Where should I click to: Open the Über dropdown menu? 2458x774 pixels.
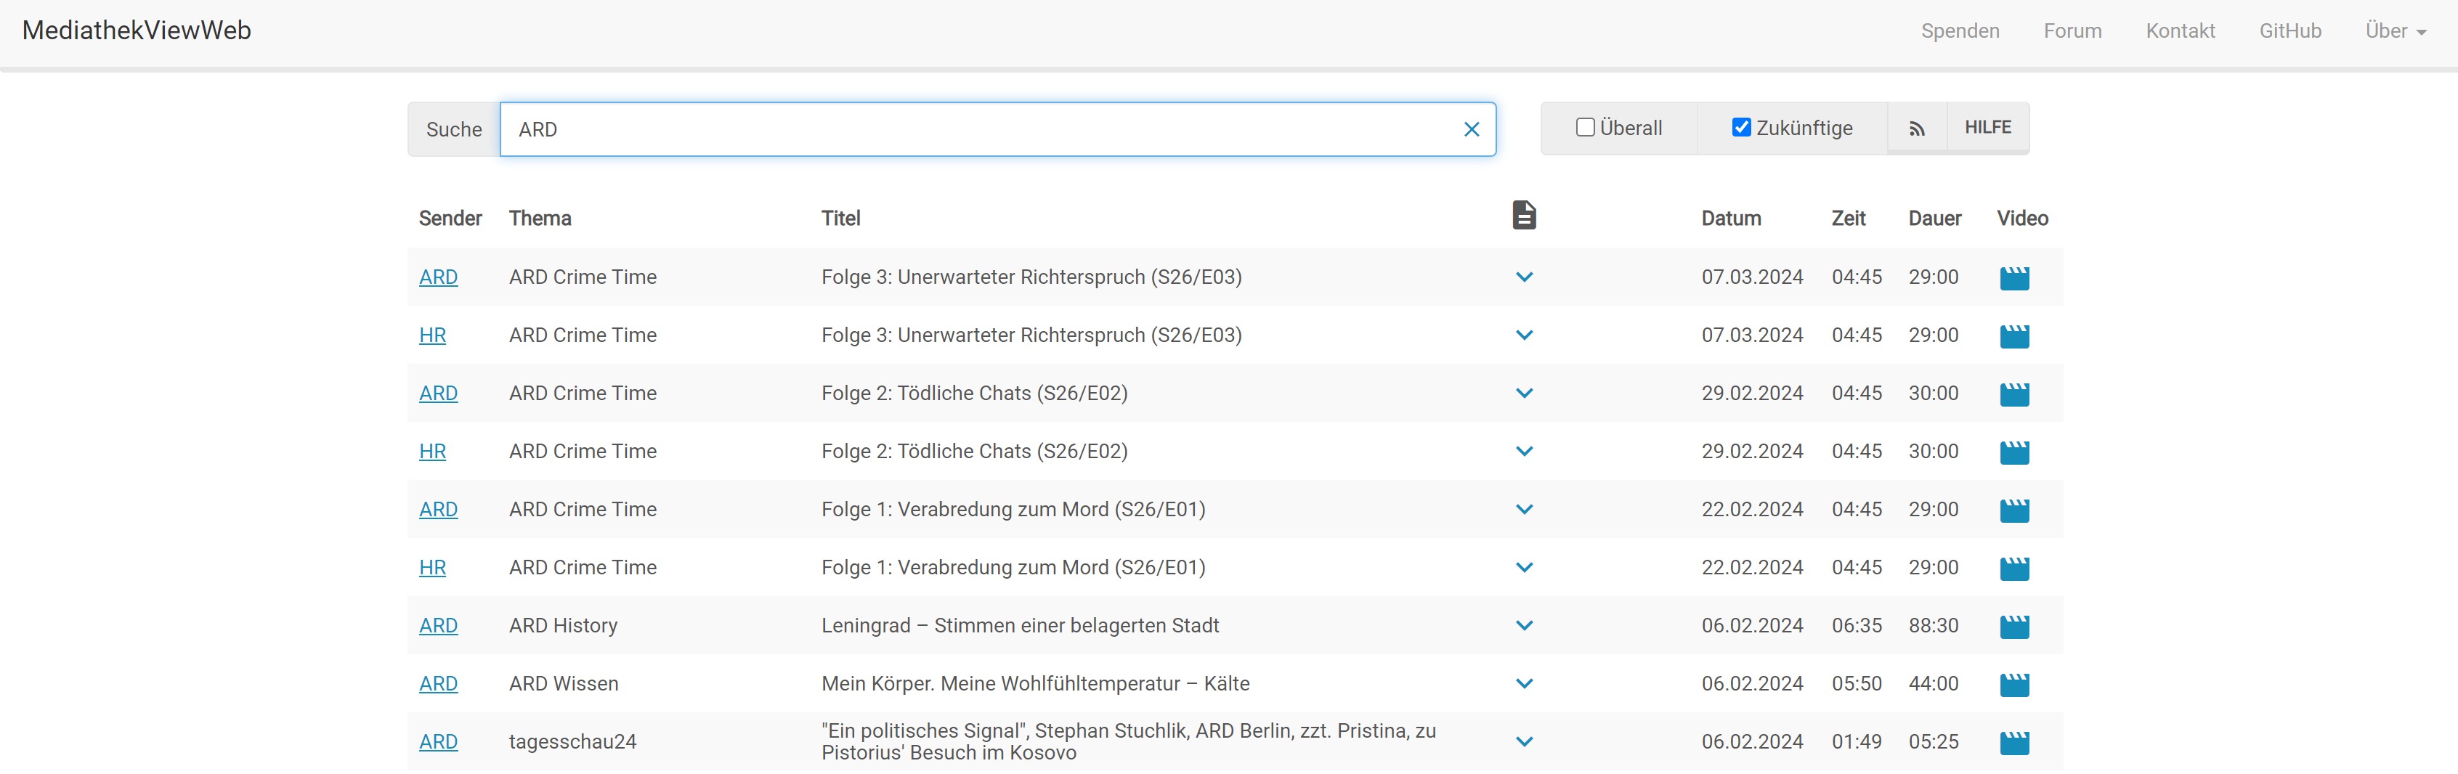(x=2395, y=31)
